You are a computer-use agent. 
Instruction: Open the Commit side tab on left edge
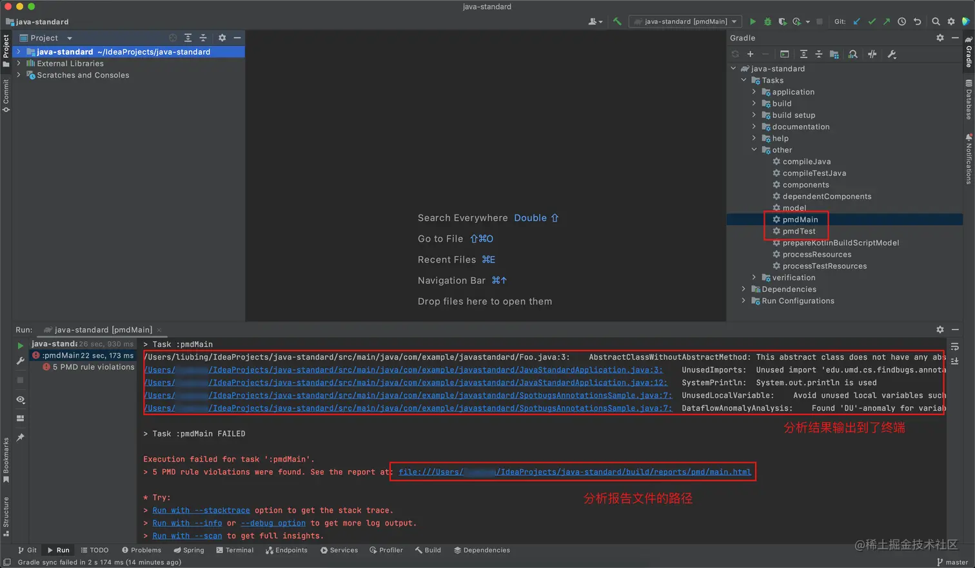6,95
